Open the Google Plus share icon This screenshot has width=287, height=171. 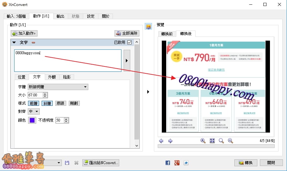click(177, 163)
